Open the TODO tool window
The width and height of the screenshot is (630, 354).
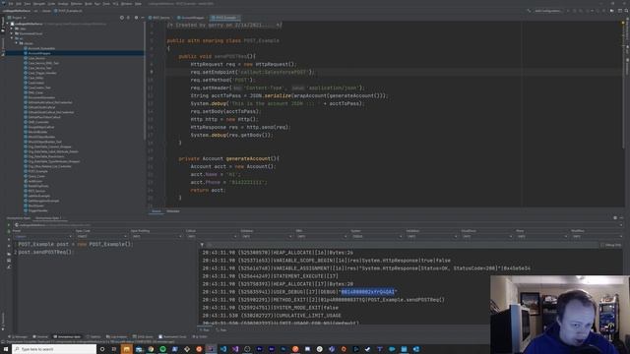pos(200,336)
